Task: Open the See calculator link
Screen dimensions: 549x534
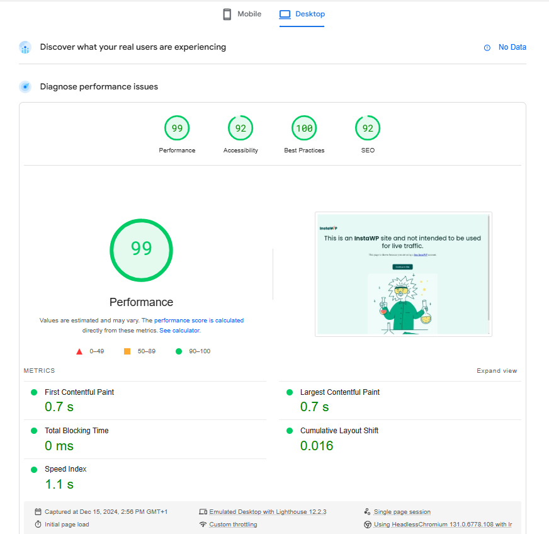Action: pyautogui.click(x=179, y=331)
